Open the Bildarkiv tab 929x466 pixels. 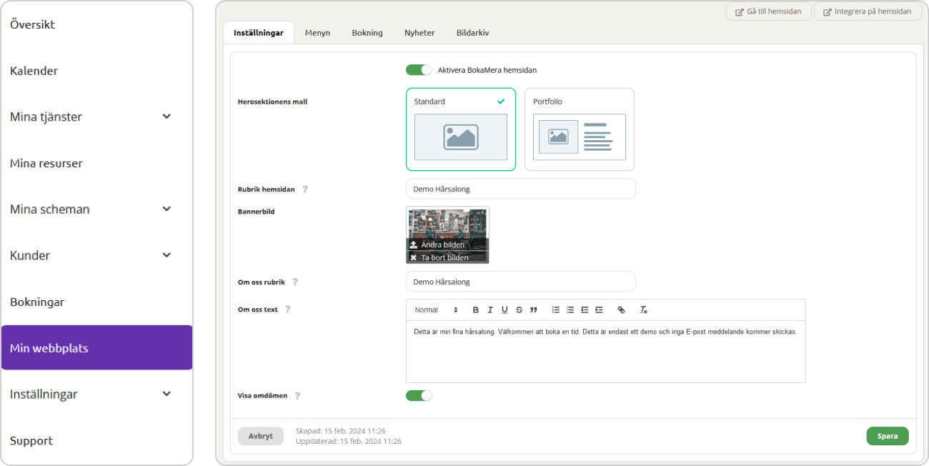(x=472, y=33)
